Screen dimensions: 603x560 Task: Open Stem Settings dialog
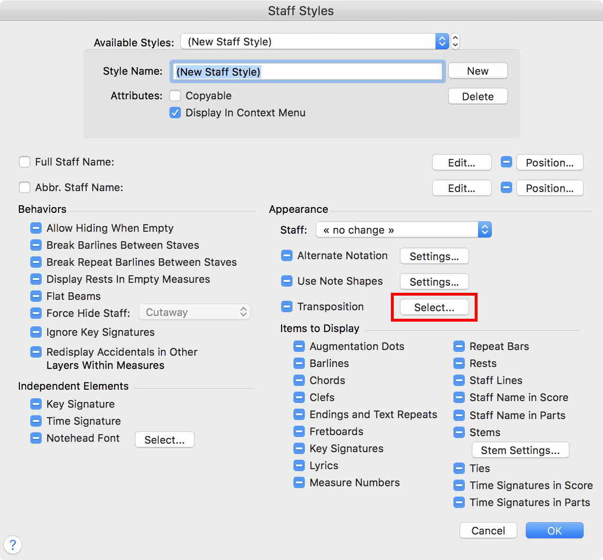pos(520,450)
